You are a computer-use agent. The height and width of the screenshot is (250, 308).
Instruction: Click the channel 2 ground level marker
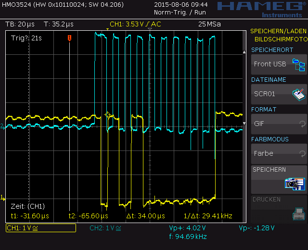coord(2,126)
